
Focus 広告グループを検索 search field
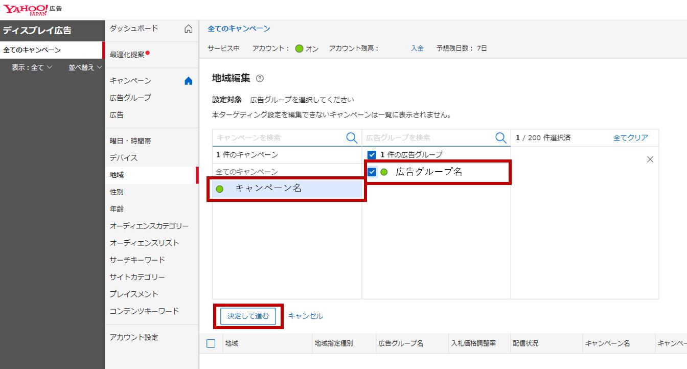coord(428,137)
